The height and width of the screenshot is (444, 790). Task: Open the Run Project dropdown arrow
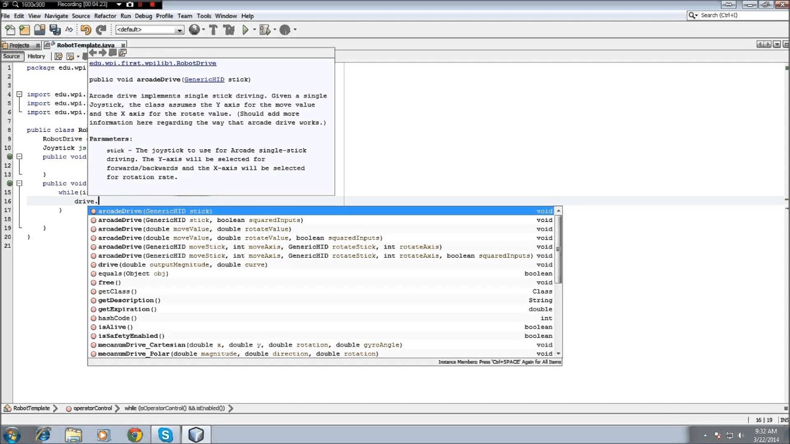coord(254,30)
